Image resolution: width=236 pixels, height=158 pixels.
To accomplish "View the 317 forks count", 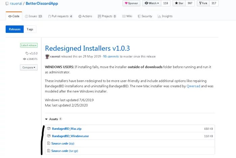I will [x=214, y=3].
